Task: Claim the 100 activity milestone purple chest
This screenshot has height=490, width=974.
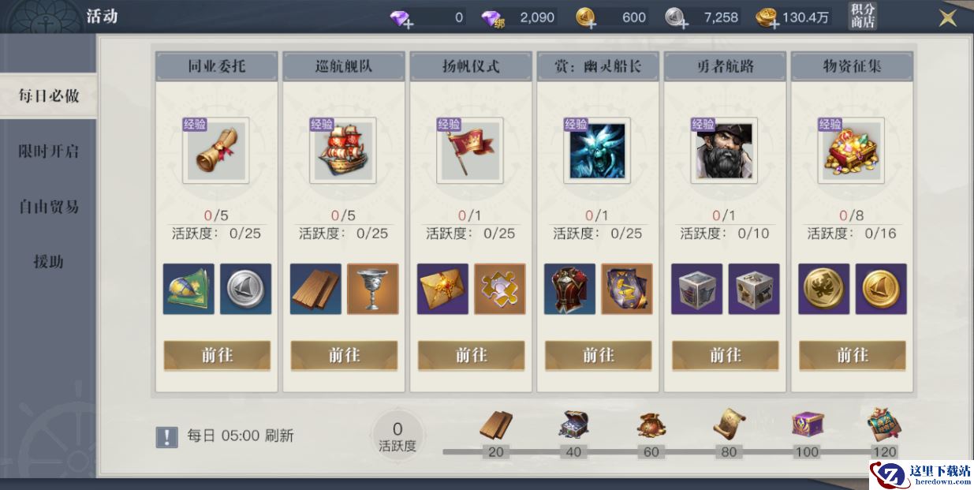Action: tap(807, 425)
